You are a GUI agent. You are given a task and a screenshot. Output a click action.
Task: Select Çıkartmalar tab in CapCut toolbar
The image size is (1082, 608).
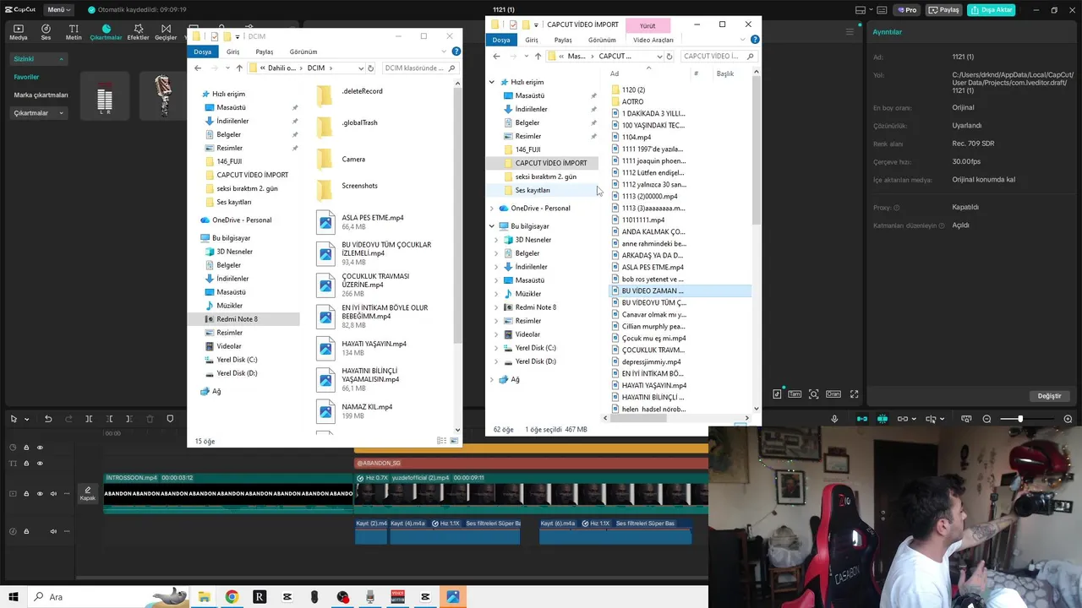click(106, 32)
